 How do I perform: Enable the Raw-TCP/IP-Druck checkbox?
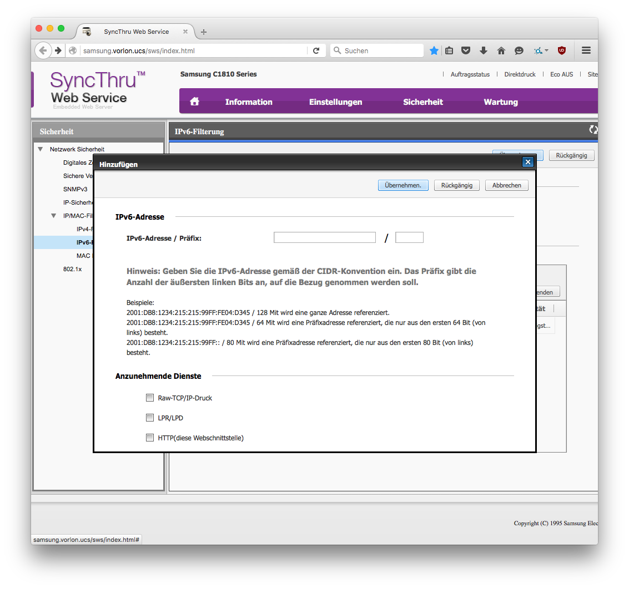(x=150, y=398)
